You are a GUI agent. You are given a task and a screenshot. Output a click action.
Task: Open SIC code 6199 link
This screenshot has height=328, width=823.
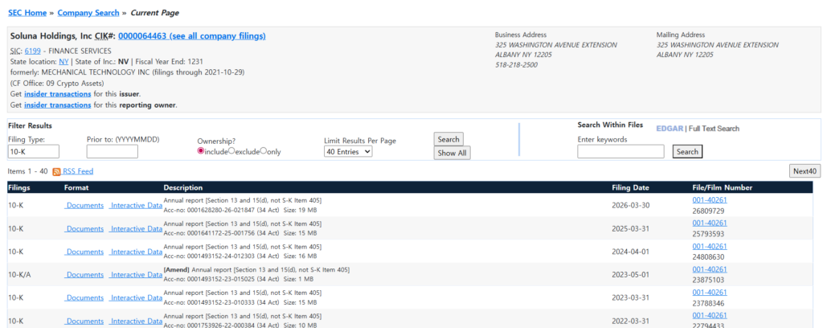point(32,51)
